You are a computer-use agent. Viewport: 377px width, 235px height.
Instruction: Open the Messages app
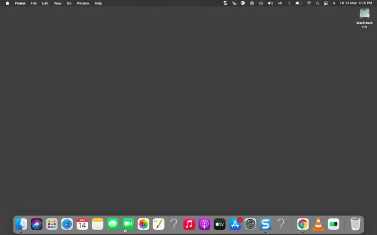pos(113,224)
